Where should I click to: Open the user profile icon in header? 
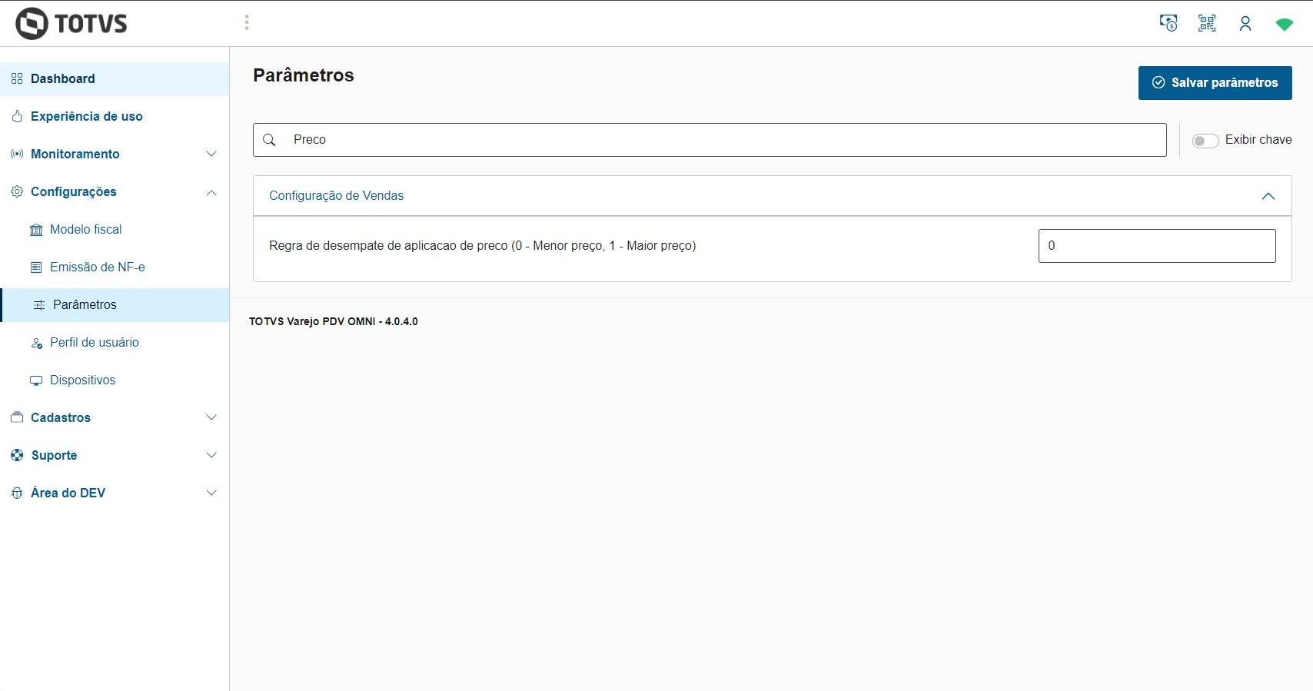pos(1245,23)
